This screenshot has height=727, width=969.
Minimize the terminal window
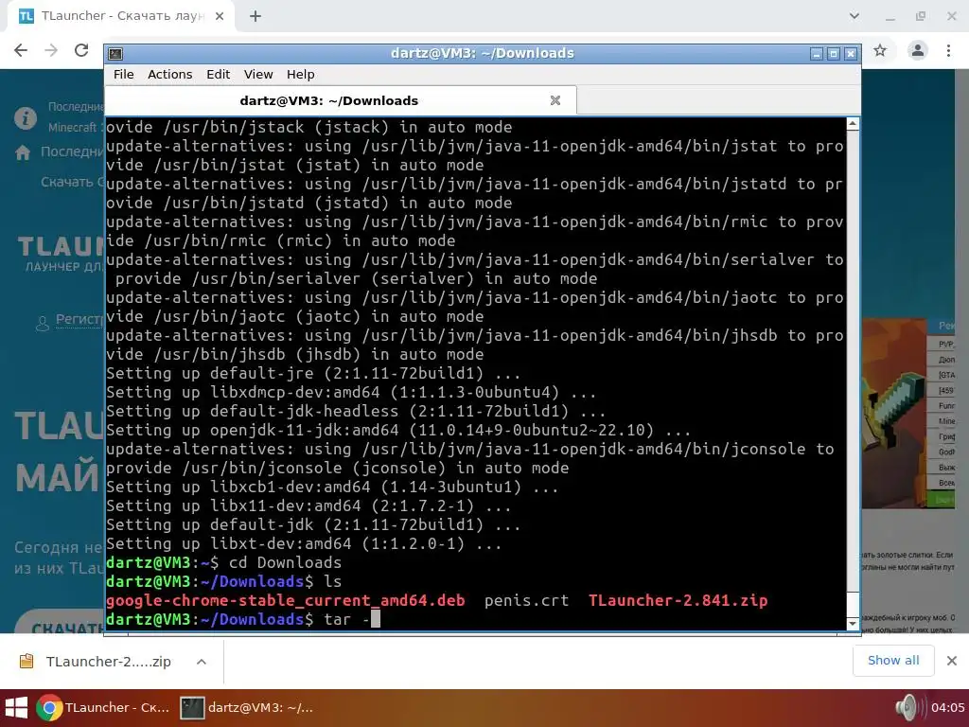click(817, 54)
